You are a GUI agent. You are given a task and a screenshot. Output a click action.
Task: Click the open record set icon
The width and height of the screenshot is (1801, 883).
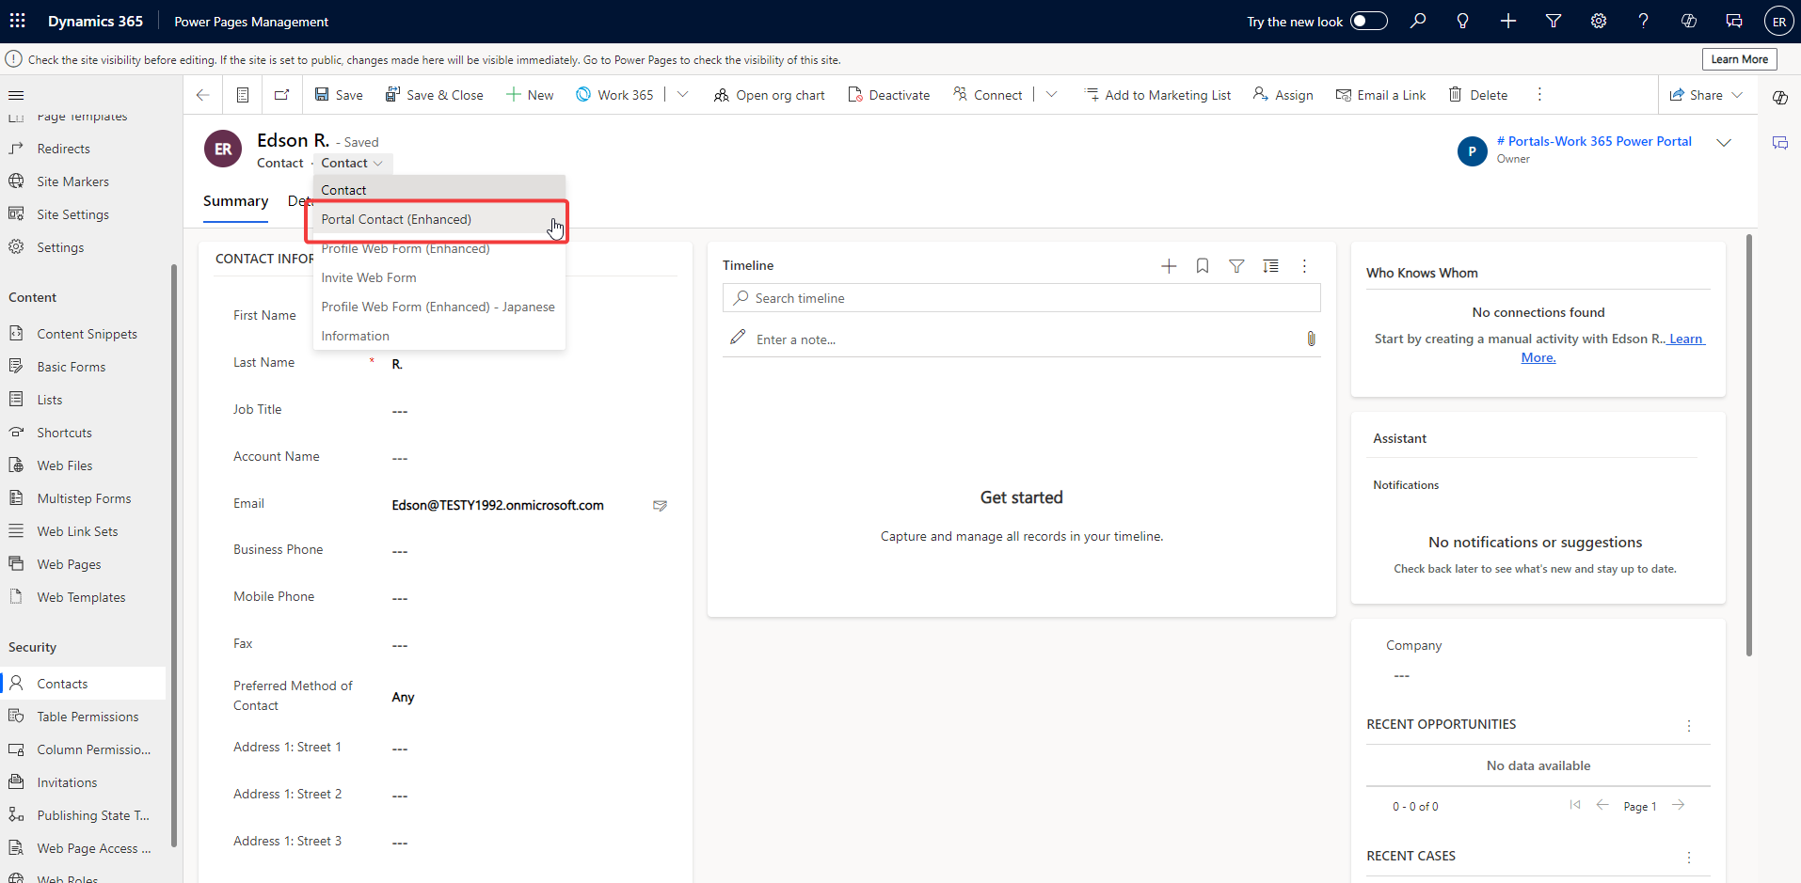[x=243, y=95]
